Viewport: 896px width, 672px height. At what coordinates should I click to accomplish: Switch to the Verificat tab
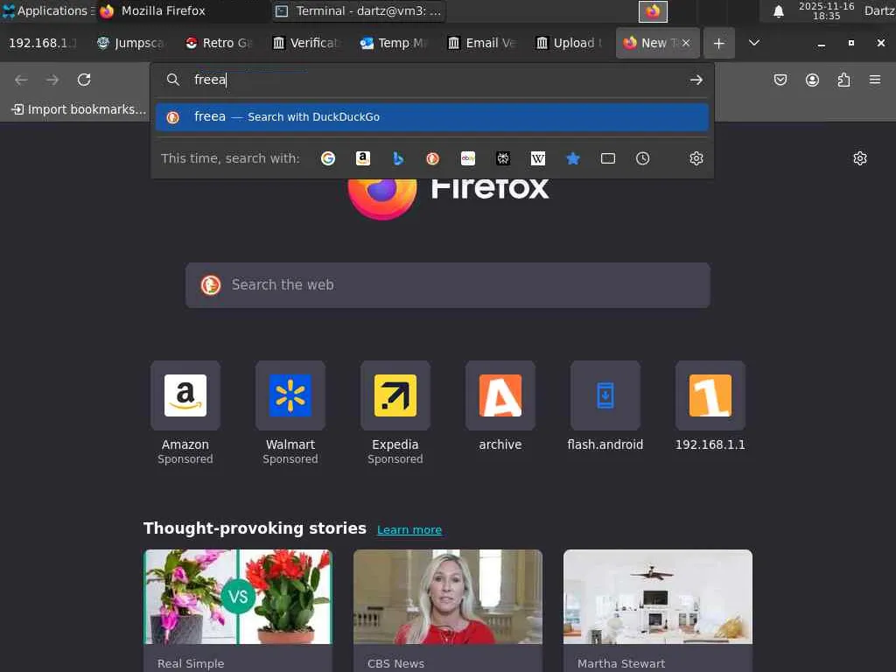307,44
